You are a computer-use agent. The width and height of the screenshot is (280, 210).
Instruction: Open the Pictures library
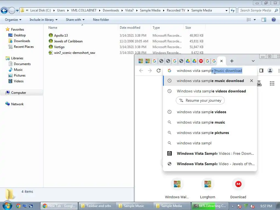(x=20, y=75)
